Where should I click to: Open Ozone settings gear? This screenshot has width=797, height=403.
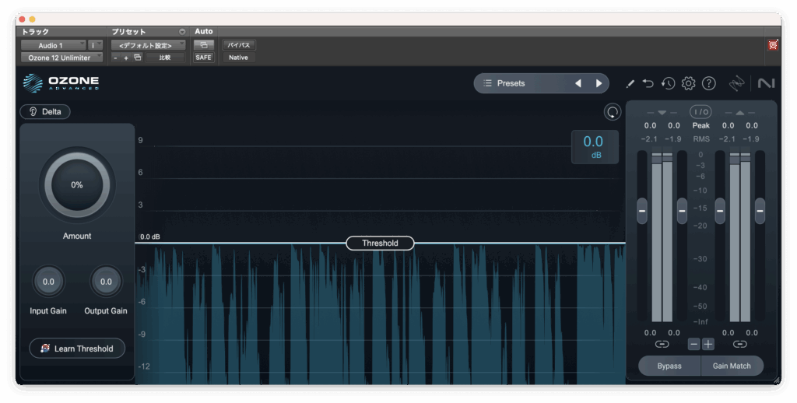[688, 83]
